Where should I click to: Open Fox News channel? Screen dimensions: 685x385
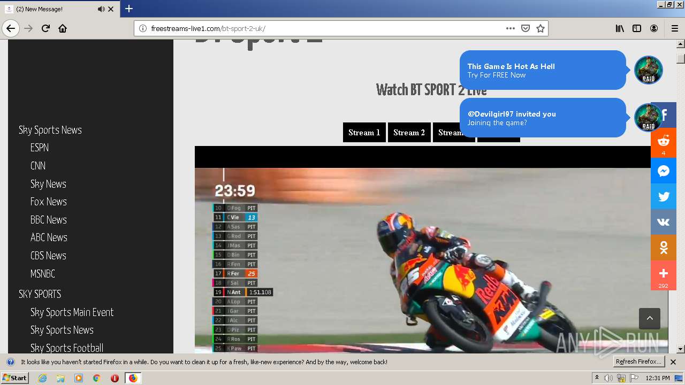coord(49,202)
